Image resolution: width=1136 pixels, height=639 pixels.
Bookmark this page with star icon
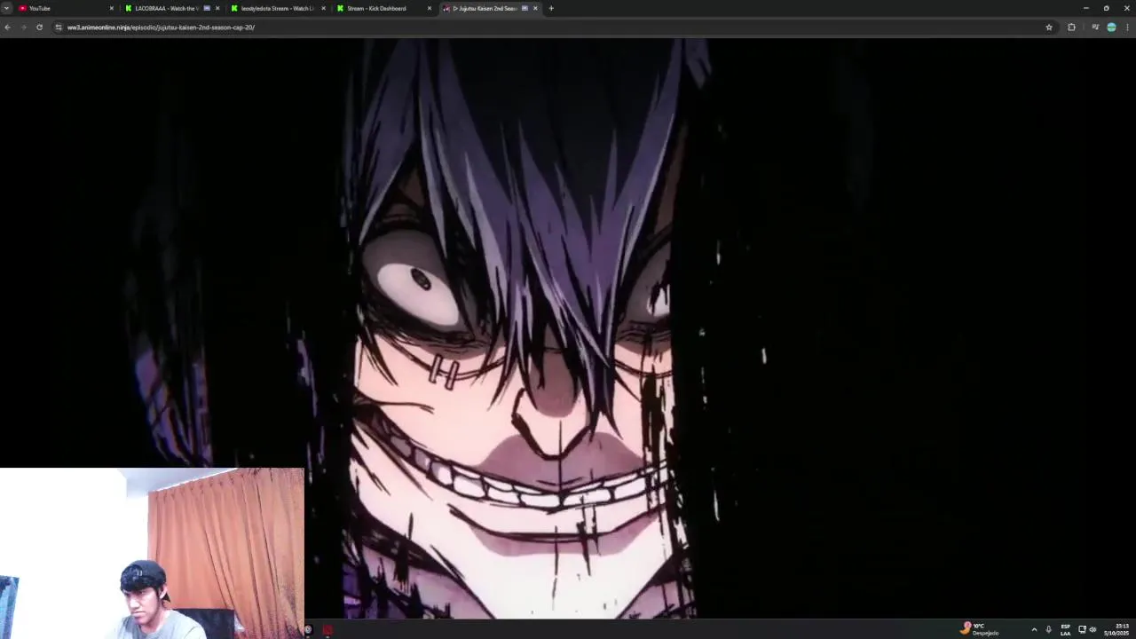pos(1049,28)
